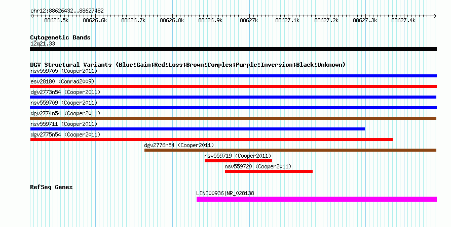Screen dimensions: 451x227
Task: Click the right arrow end of ruler
Action: click(435, 16)
